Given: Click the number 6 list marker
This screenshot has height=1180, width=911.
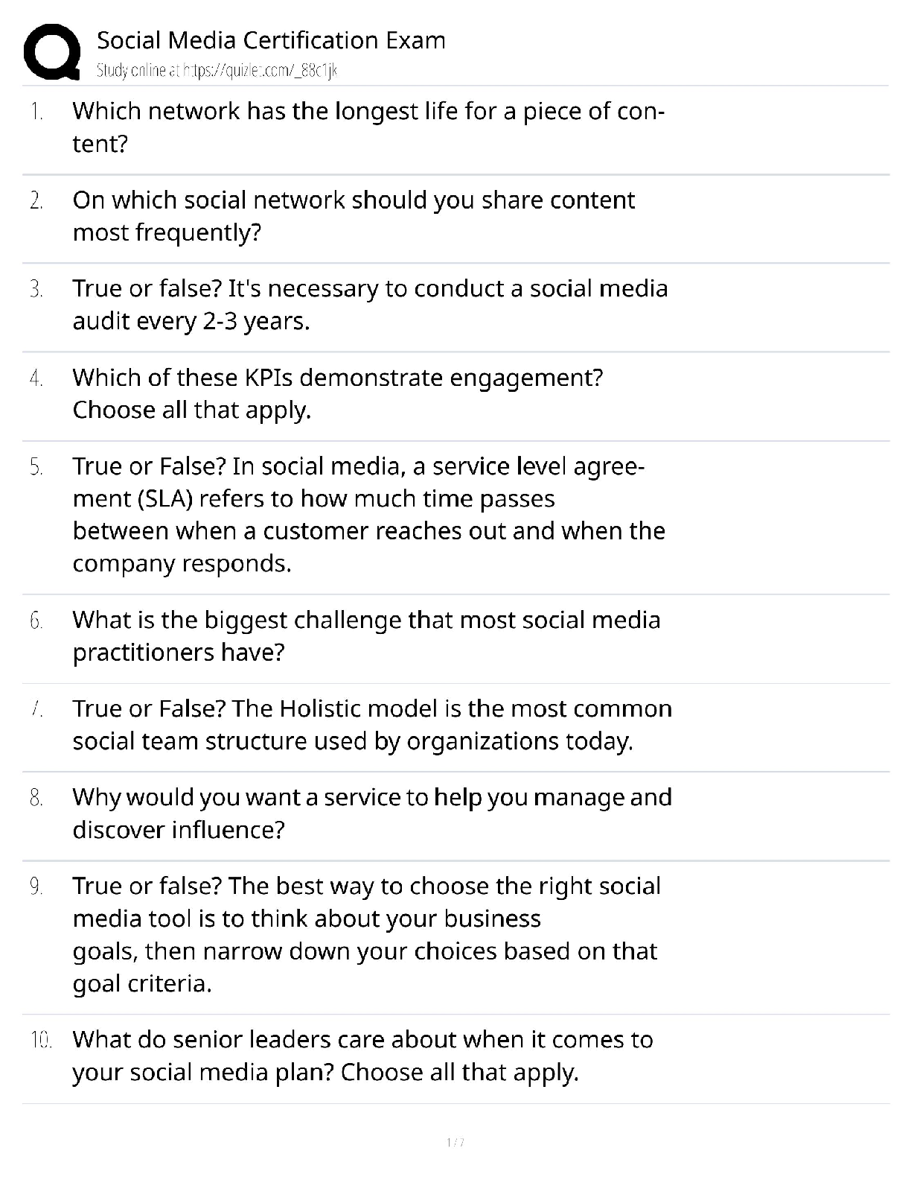Looking at the screenshot, I should [x=36, y=621].
